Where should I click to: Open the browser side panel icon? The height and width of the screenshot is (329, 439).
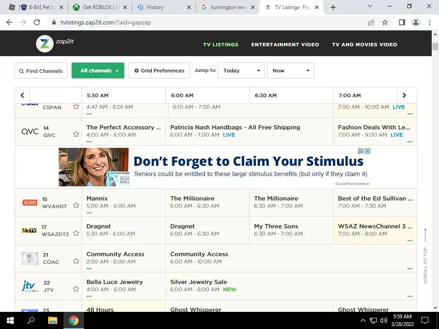pyautogui.click(x=402, y=22)
